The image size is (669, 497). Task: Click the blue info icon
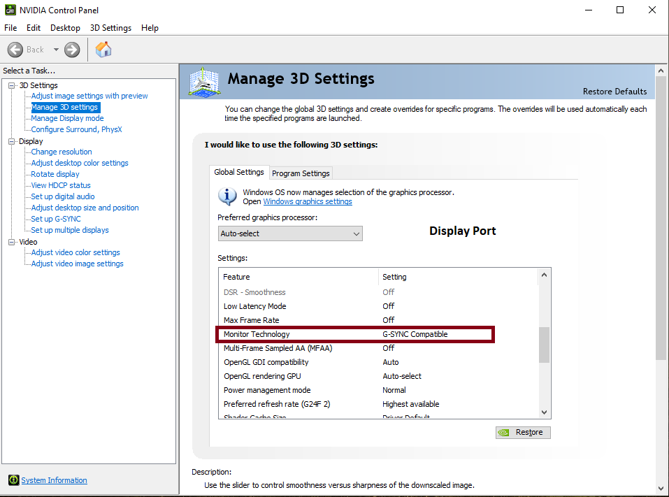pos(227,196)
